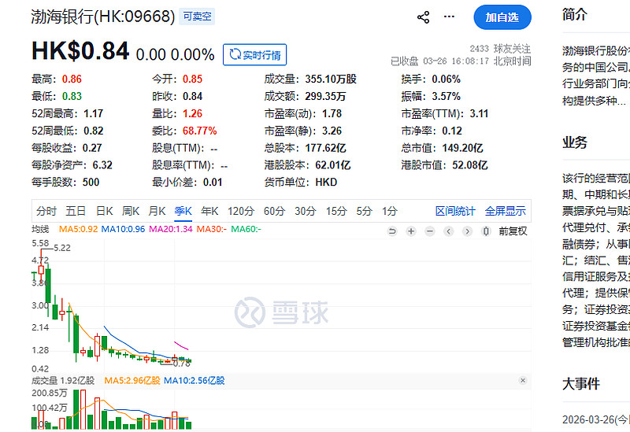630x432 pixels.
Task: Click the 市盈率(TTM) 3.11 value
Action: 480,113
